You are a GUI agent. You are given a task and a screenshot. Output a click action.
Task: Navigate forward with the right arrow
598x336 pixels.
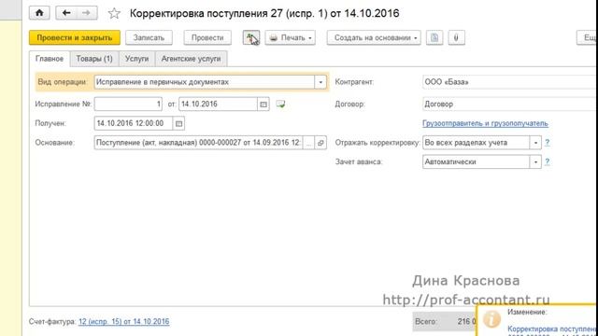tap(87, 13)
